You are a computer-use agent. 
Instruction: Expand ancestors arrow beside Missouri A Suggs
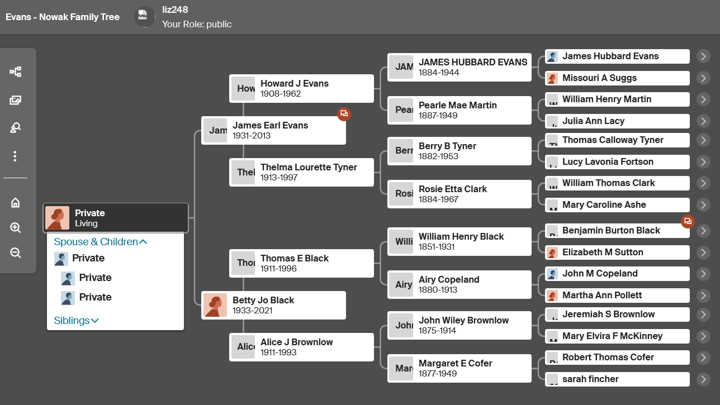703,78
